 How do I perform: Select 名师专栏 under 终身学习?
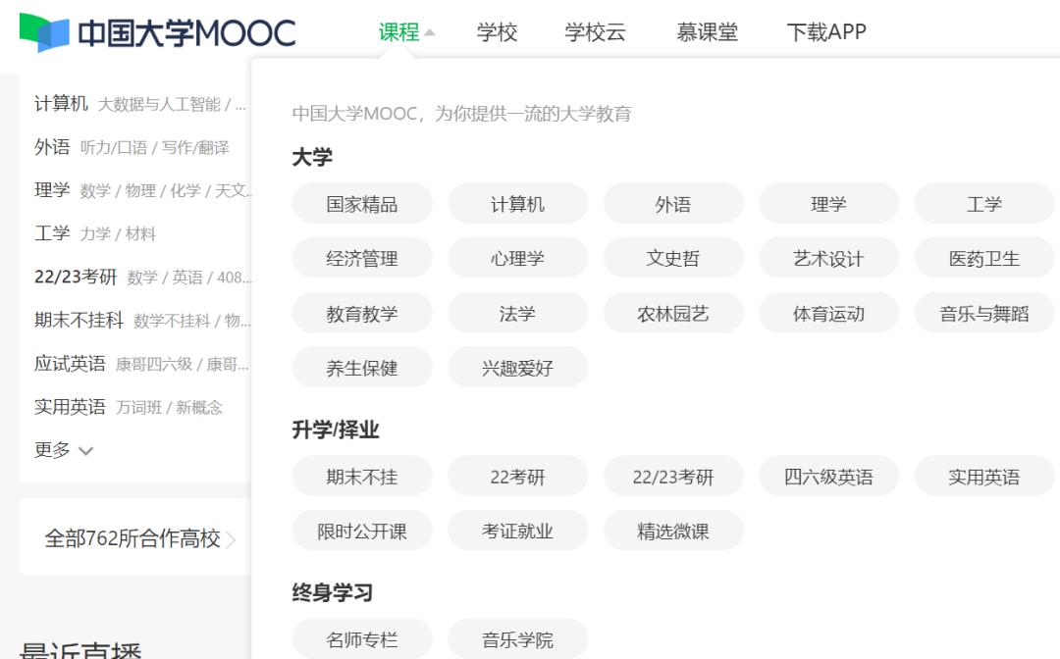pyautogui.click(x=361, y=638)
